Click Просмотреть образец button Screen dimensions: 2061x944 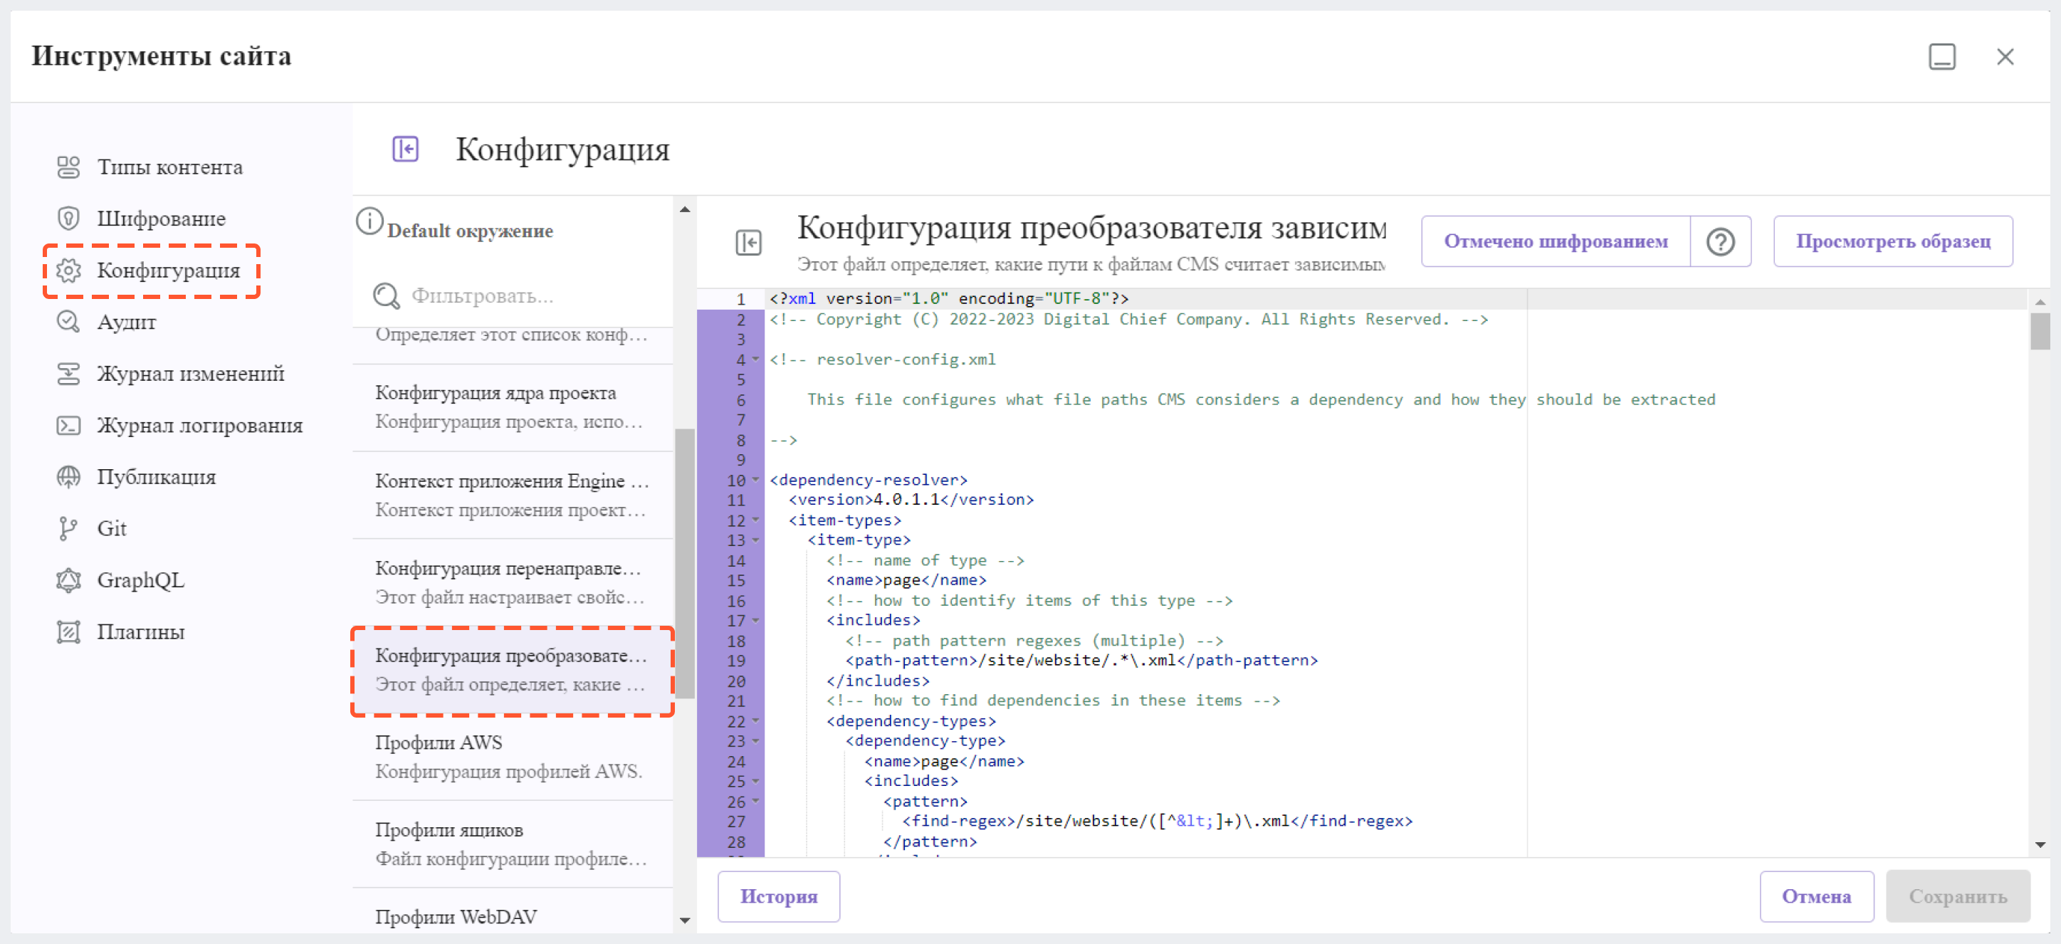click(1892, 241)
